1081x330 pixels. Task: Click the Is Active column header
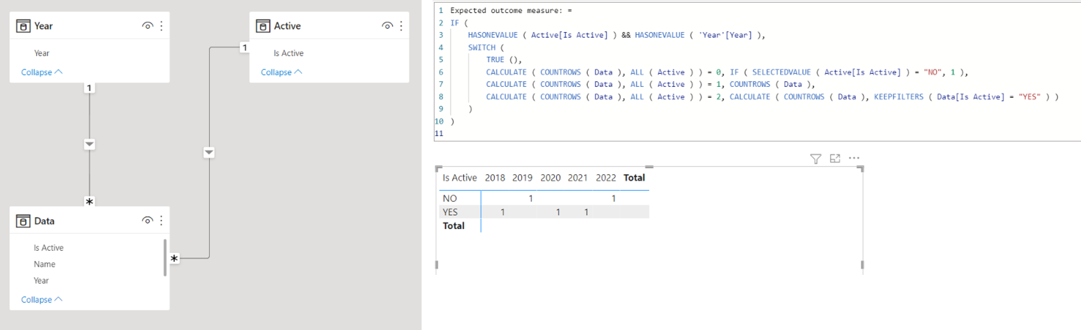click(x=459, y=178)
